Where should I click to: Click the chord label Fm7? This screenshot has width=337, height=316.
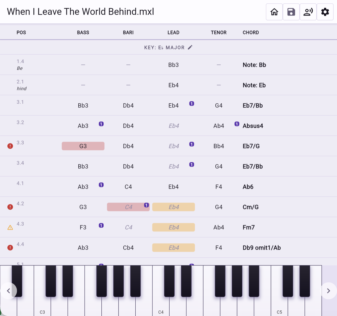tap(249, 228)
